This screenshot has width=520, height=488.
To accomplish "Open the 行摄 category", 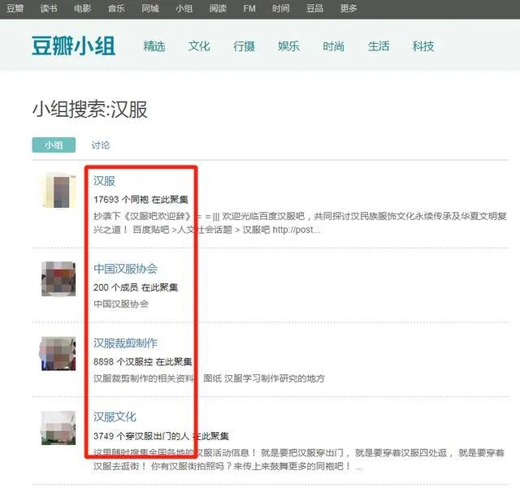I will coord(244,46).
